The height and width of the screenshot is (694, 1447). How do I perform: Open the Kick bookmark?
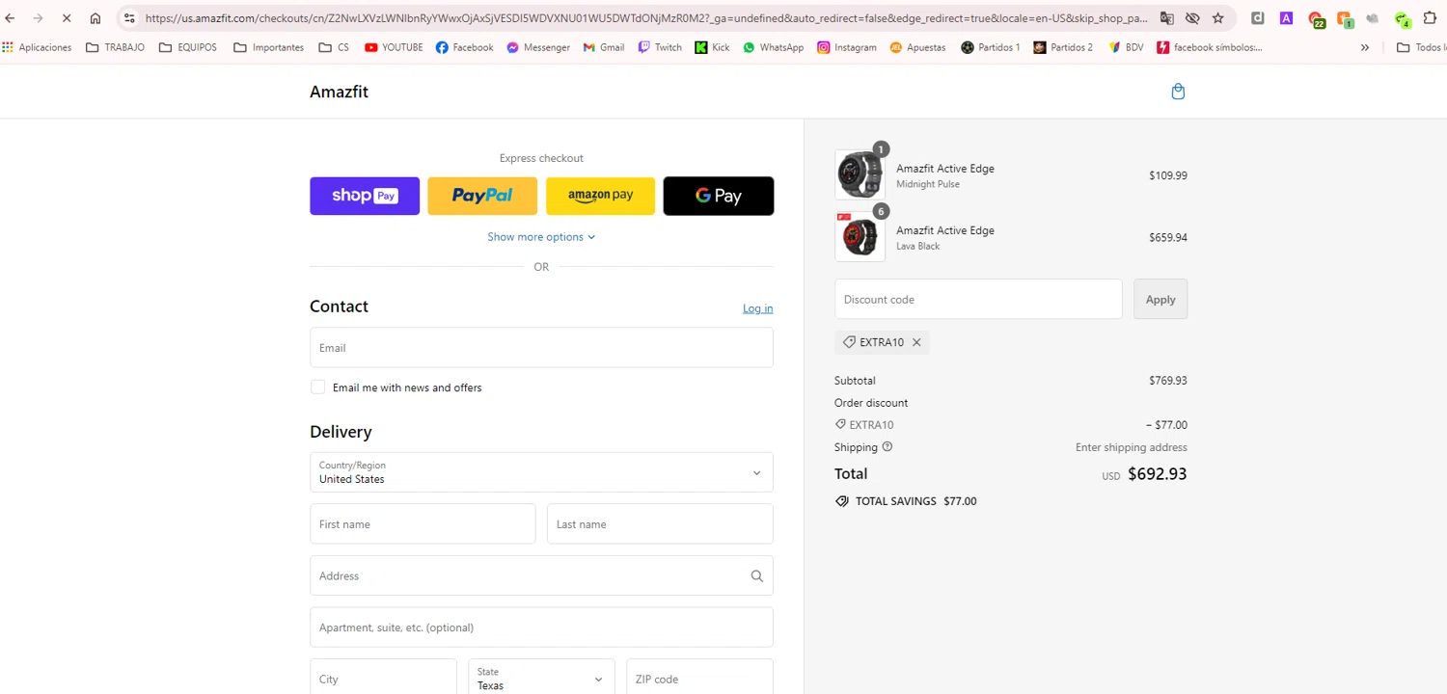pos(712,47)
